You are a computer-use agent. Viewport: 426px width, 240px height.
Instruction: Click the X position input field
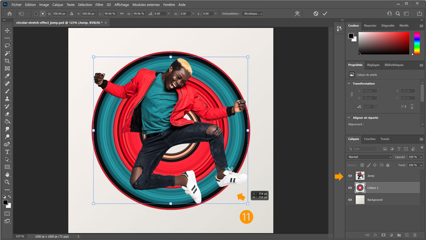coord(59,14)
